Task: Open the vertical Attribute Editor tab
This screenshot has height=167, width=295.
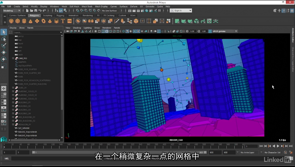Action: [x=293, y=35]
